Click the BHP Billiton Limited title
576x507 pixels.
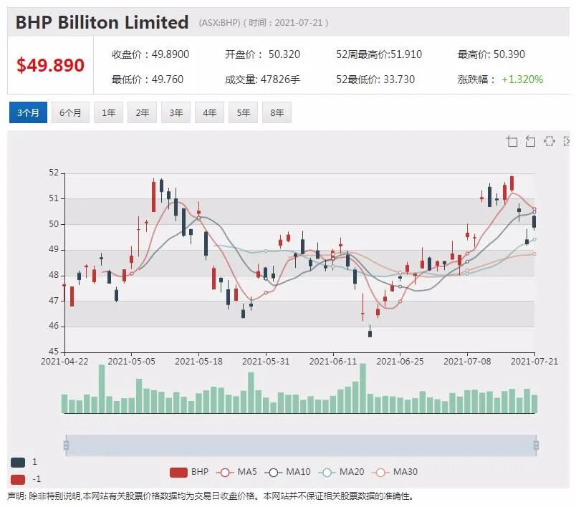102,22
